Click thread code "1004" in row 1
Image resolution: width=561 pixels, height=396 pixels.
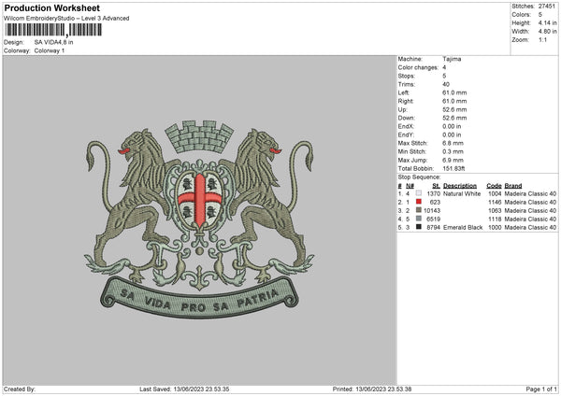coord(495,193)
